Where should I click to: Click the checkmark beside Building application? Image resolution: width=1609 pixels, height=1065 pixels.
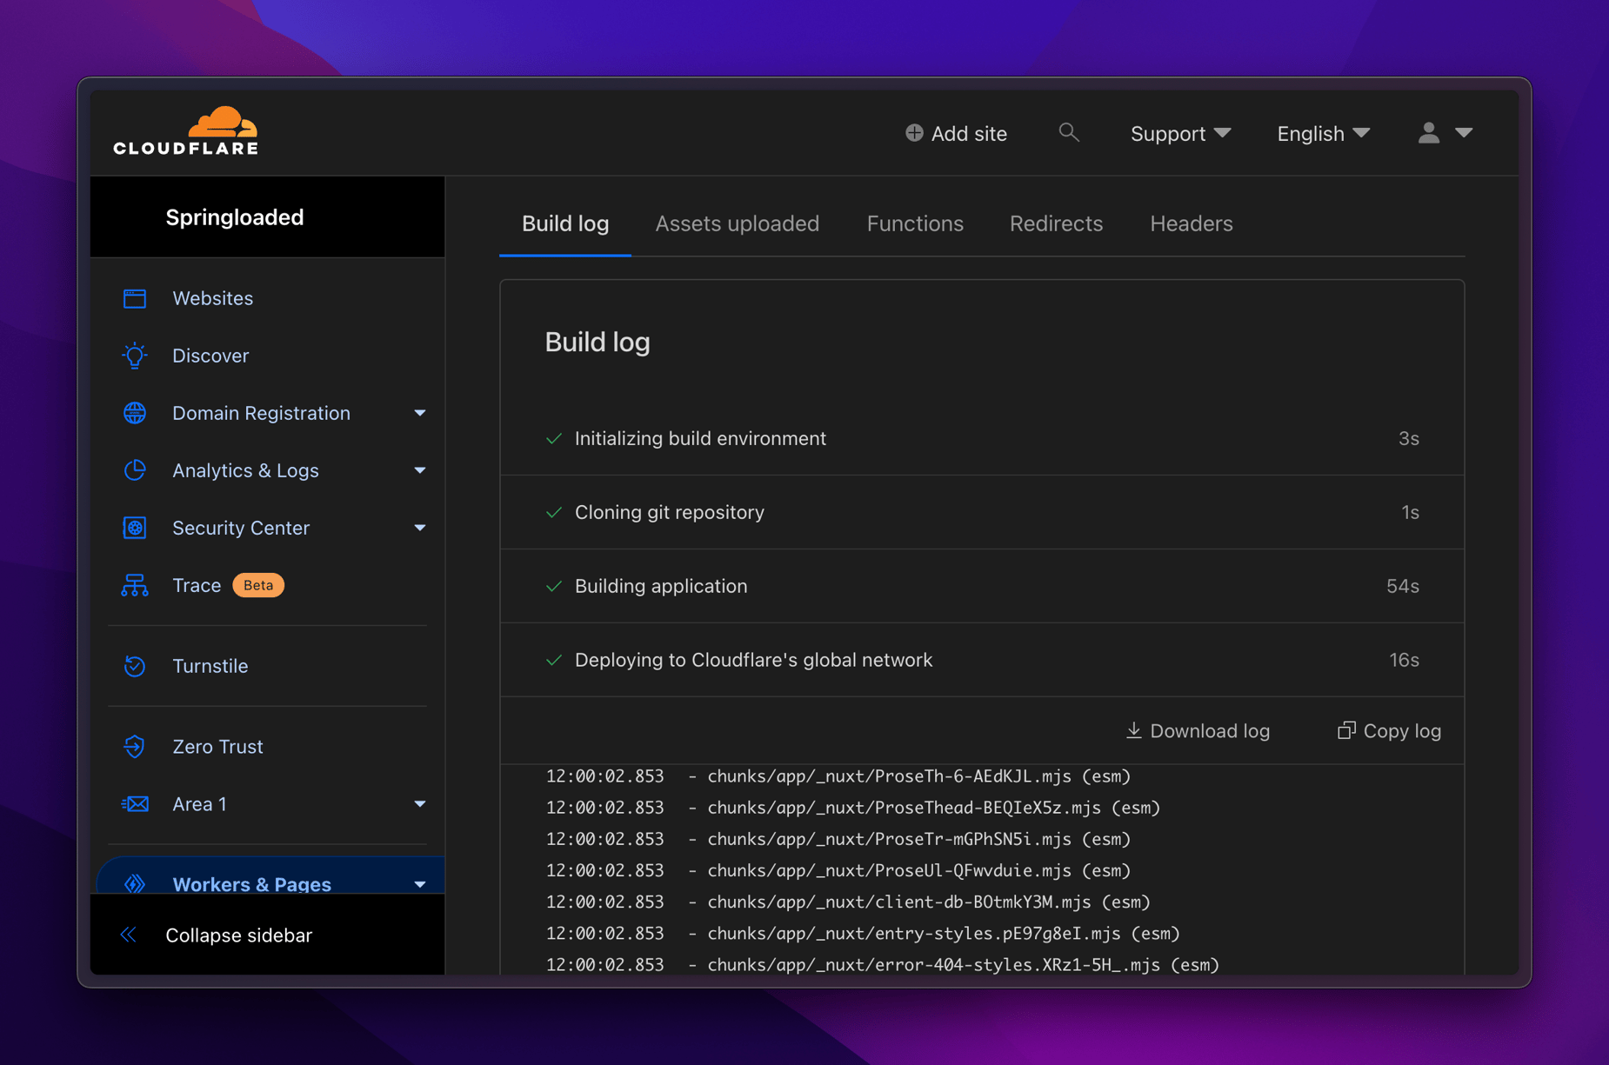554,586
